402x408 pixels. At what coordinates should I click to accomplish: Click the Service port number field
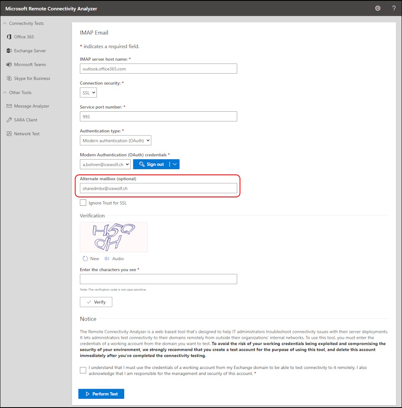click(158, 116)
